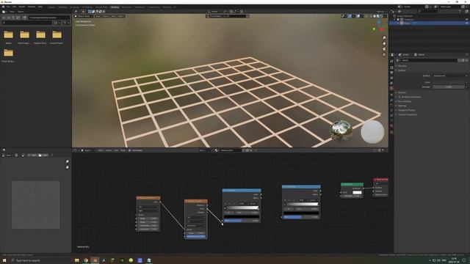The image size is (470, 264).
Task: Click the create new folder icon
Action: pos(24,18)
